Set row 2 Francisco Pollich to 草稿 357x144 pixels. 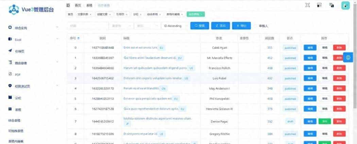point(325,68)
